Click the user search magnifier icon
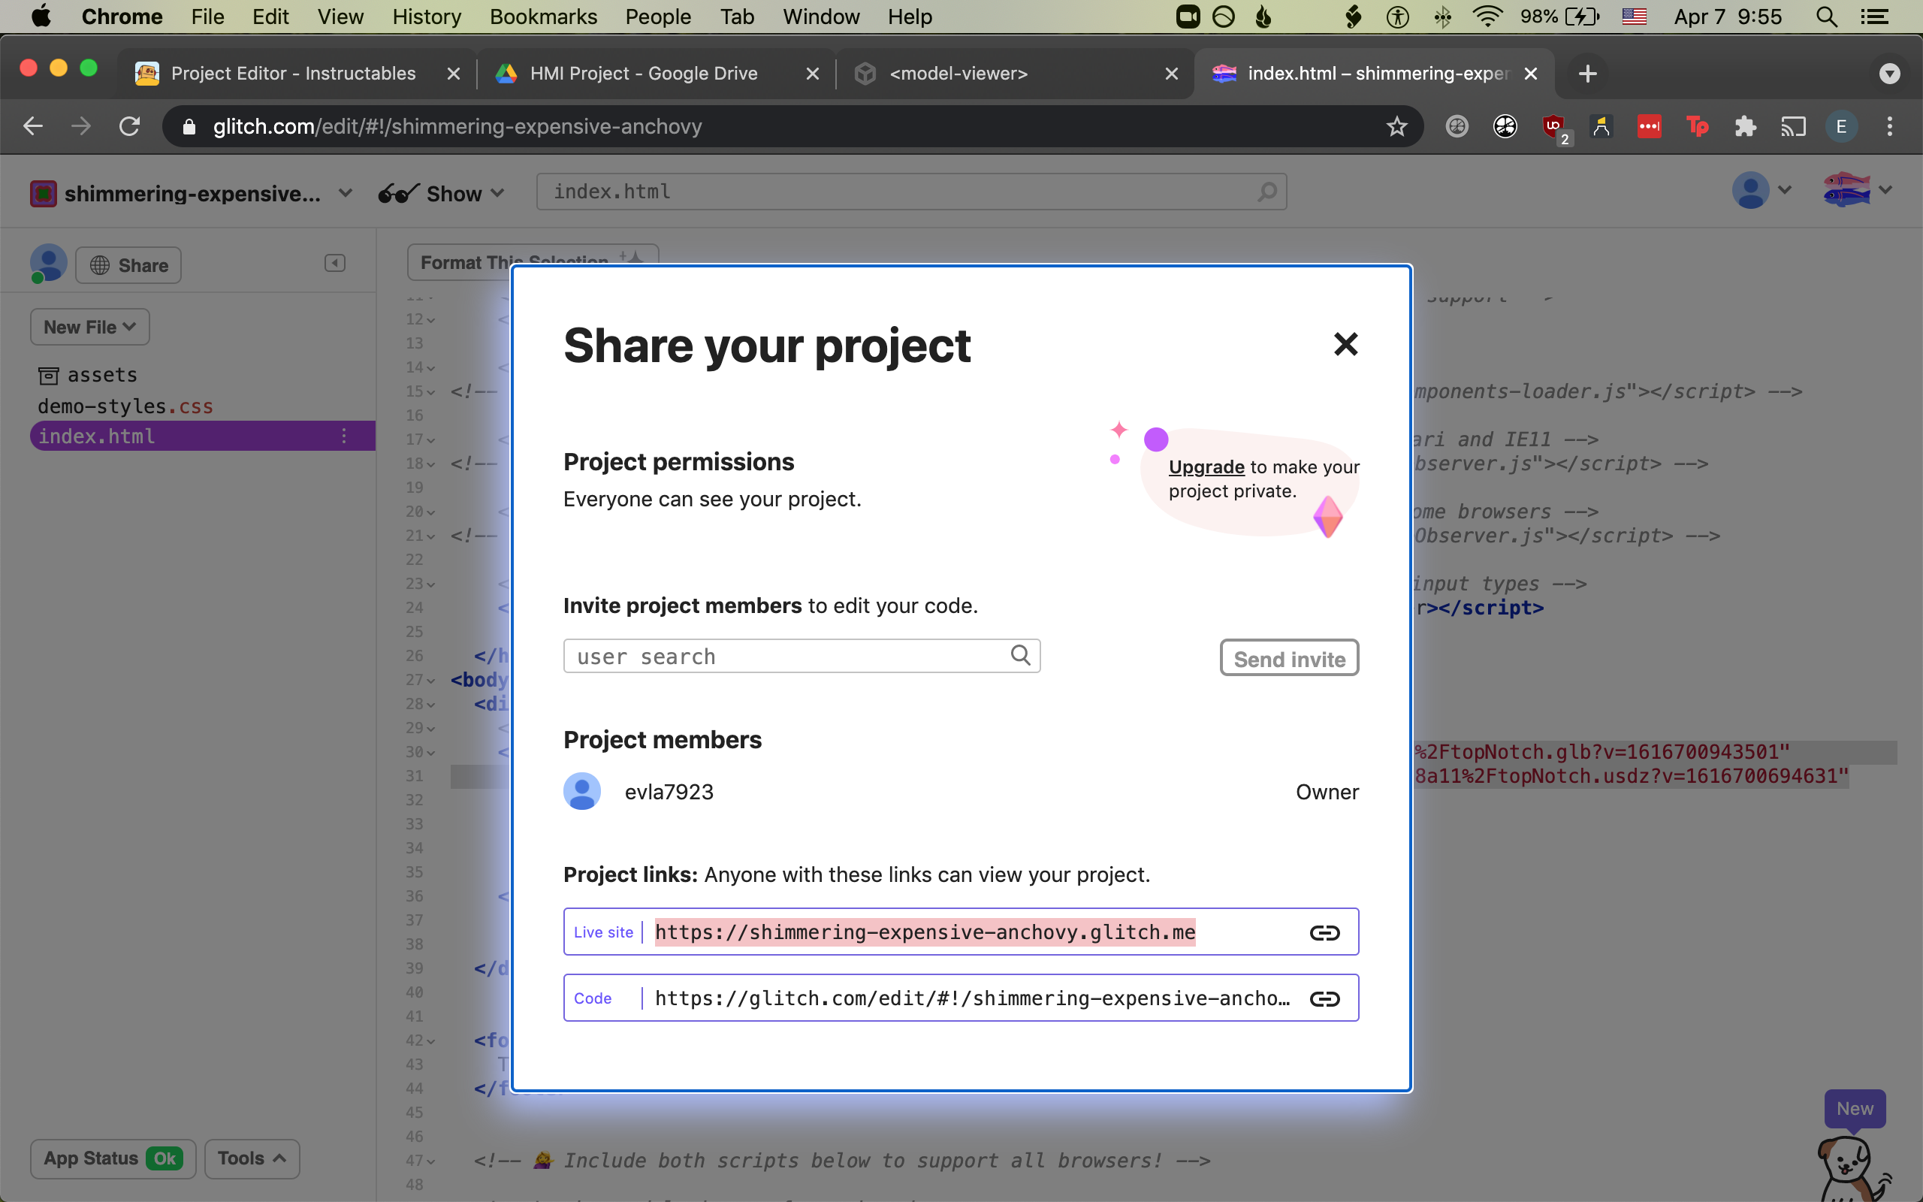 pos(1020,655)
